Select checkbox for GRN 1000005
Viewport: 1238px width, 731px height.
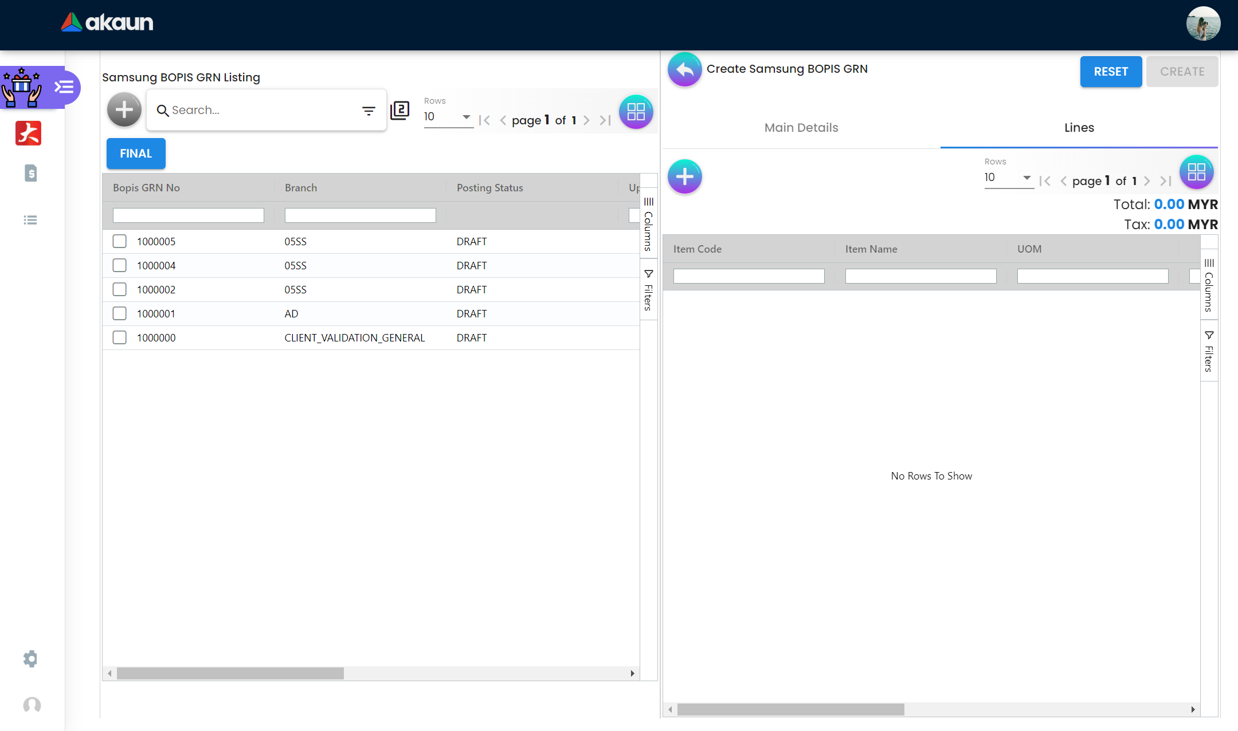119,241
